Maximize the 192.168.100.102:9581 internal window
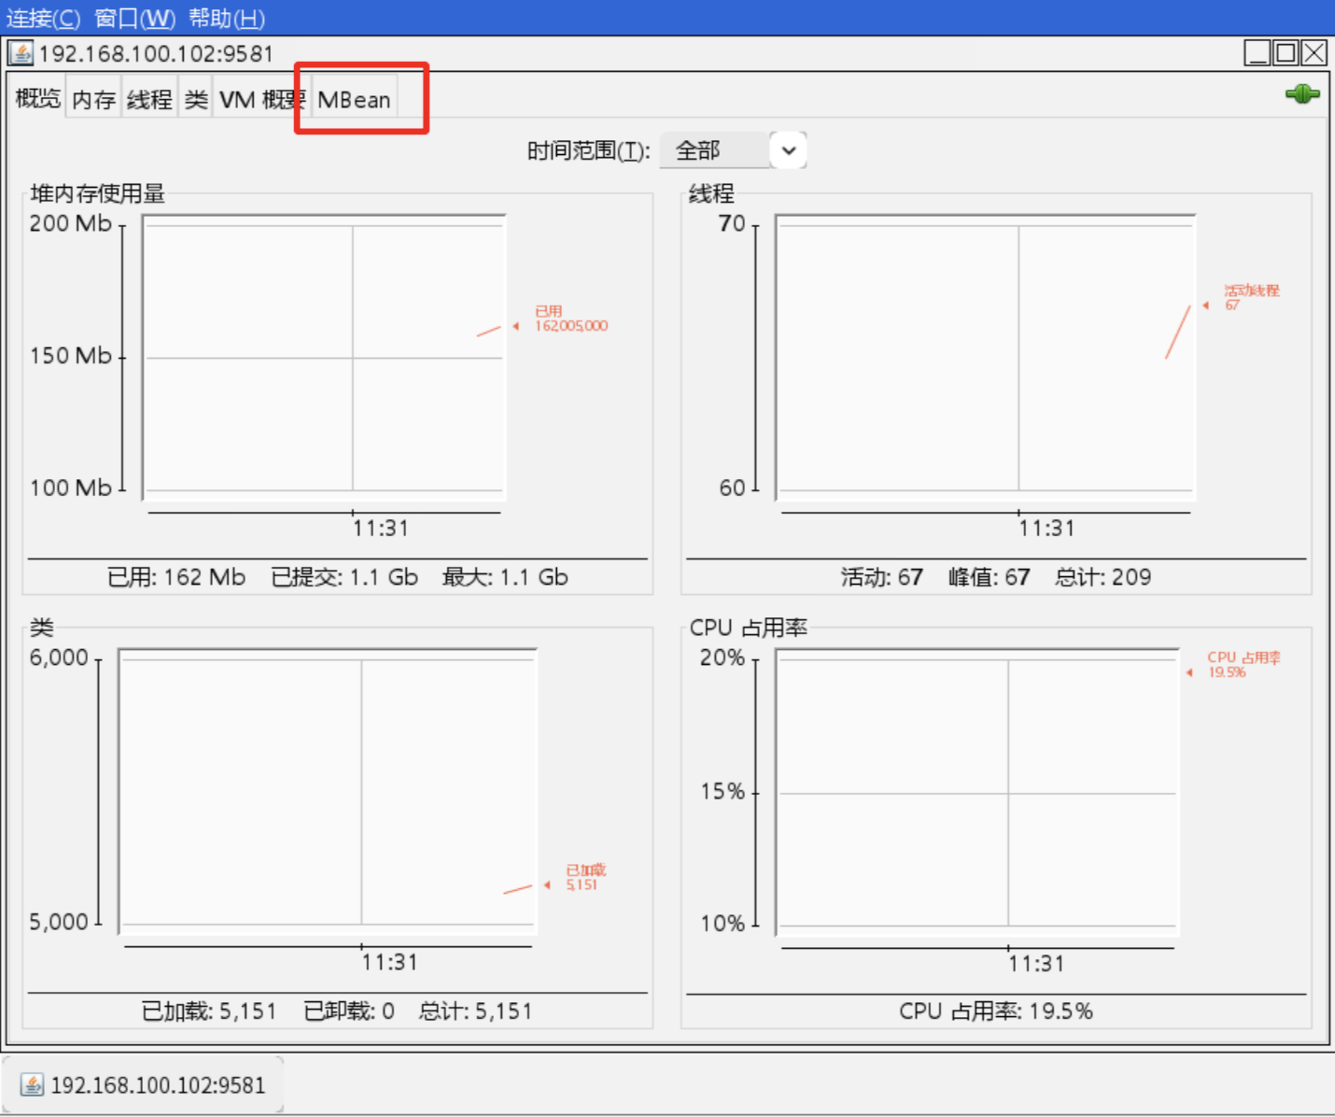This screenshot has height=1117, width=1335. pyautogui.click(x=1286, y=53)
